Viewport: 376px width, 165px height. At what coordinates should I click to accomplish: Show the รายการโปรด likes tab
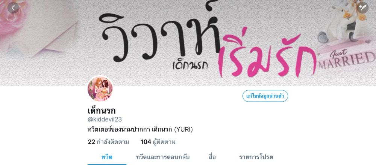(256, 157)
